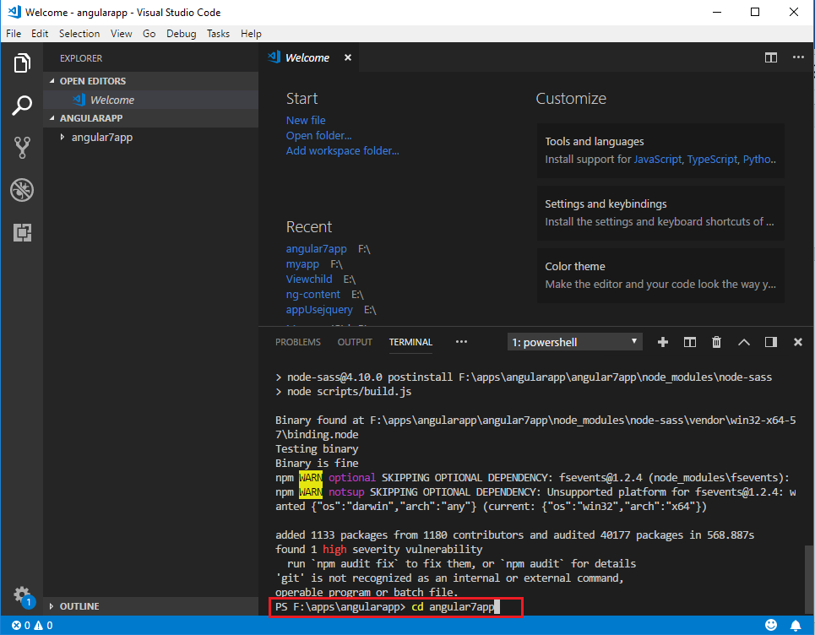
Task: Open the Debug menu
Action: click(181, 34)
